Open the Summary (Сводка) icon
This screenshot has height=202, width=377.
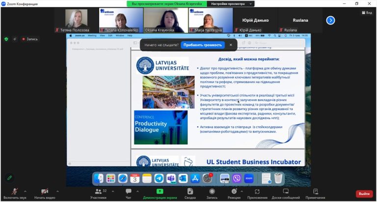(190, 191)
